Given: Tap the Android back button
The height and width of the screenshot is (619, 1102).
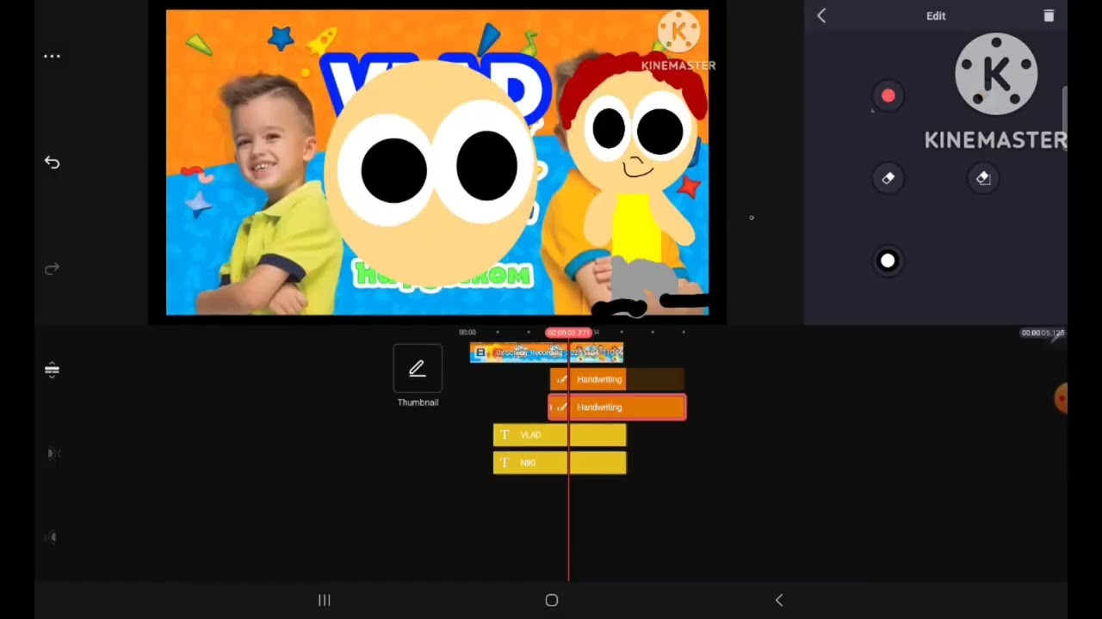Looking at the screenshot, I should 779,600.
